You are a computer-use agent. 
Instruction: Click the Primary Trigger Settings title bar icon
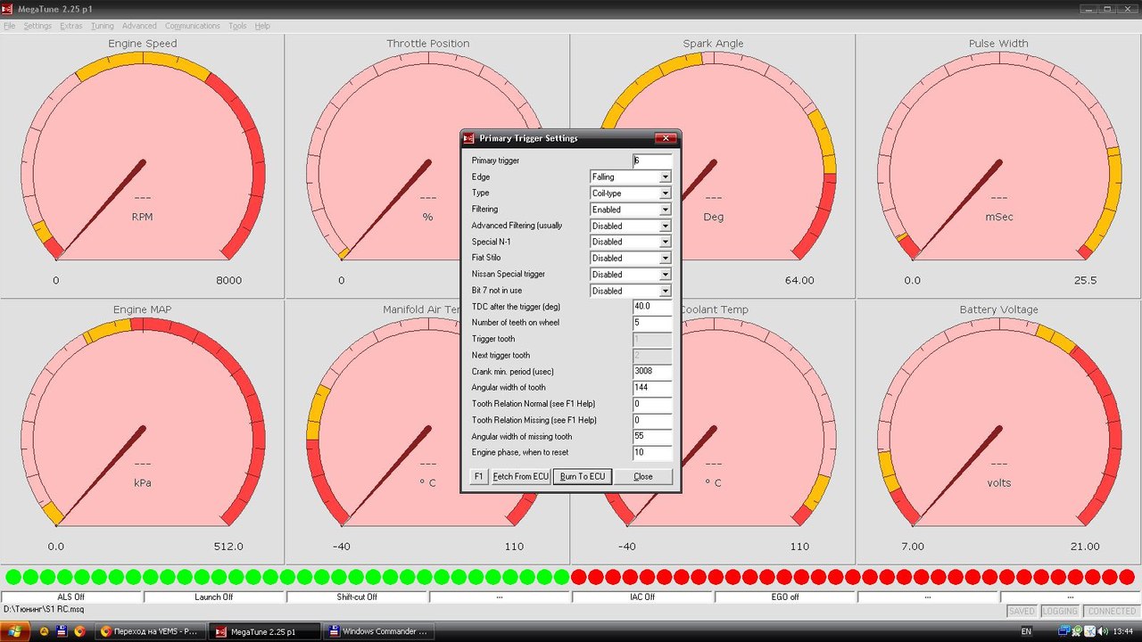[x=469, y=138]
